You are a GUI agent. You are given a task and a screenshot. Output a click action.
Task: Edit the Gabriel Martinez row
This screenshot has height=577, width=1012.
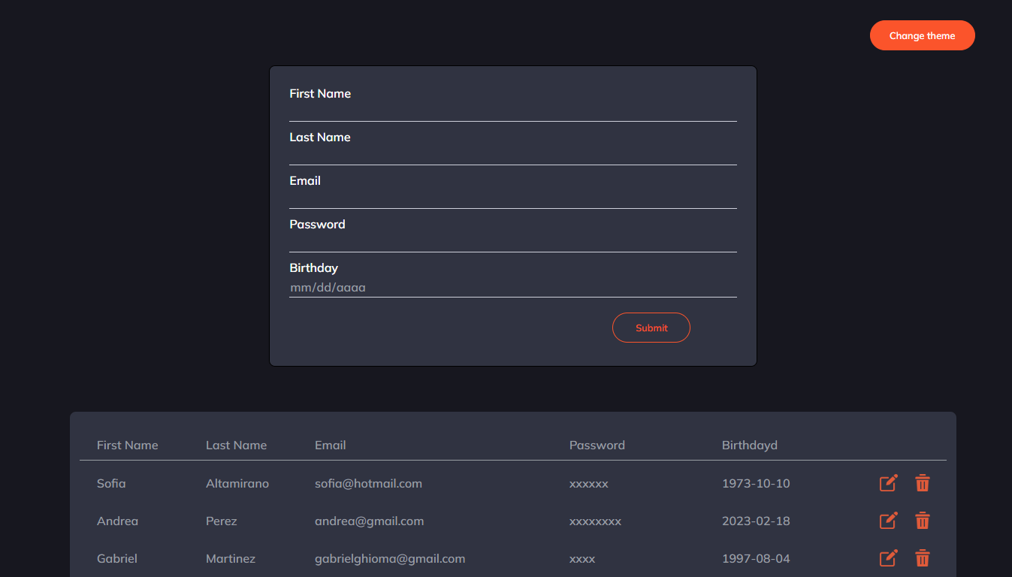pyautogui.click(x=888, y=558)
